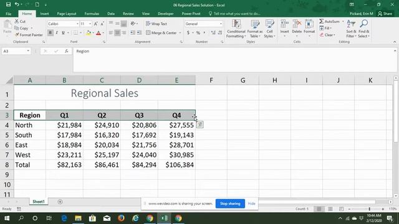Click Hide link in sharing bar

(251, 203)
